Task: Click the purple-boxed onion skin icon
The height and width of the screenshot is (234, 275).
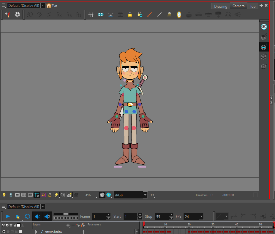Action: click(x=43, y=195)
